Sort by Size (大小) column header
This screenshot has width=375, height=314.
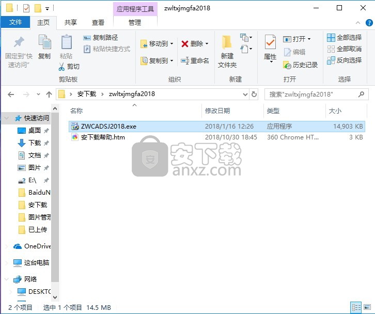point(335,111)
